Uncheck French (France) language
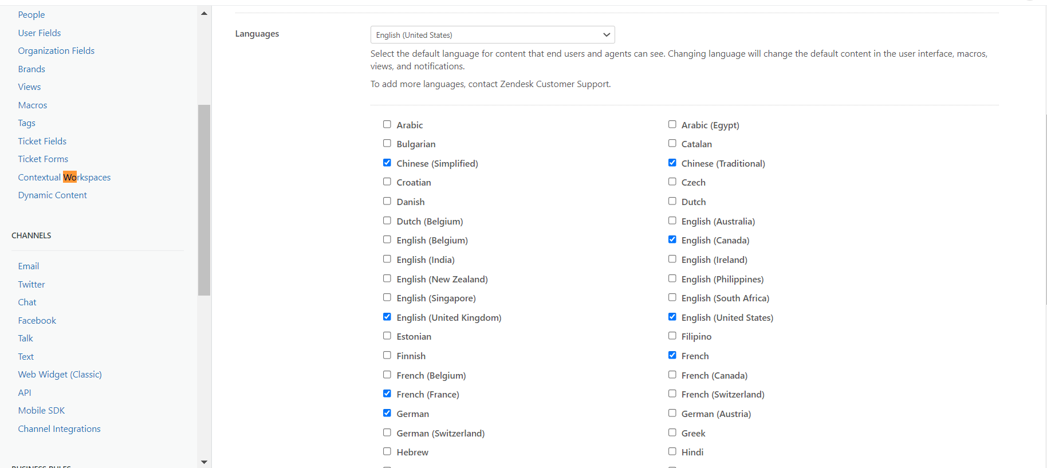The image size is (1047, 468). 387,394
